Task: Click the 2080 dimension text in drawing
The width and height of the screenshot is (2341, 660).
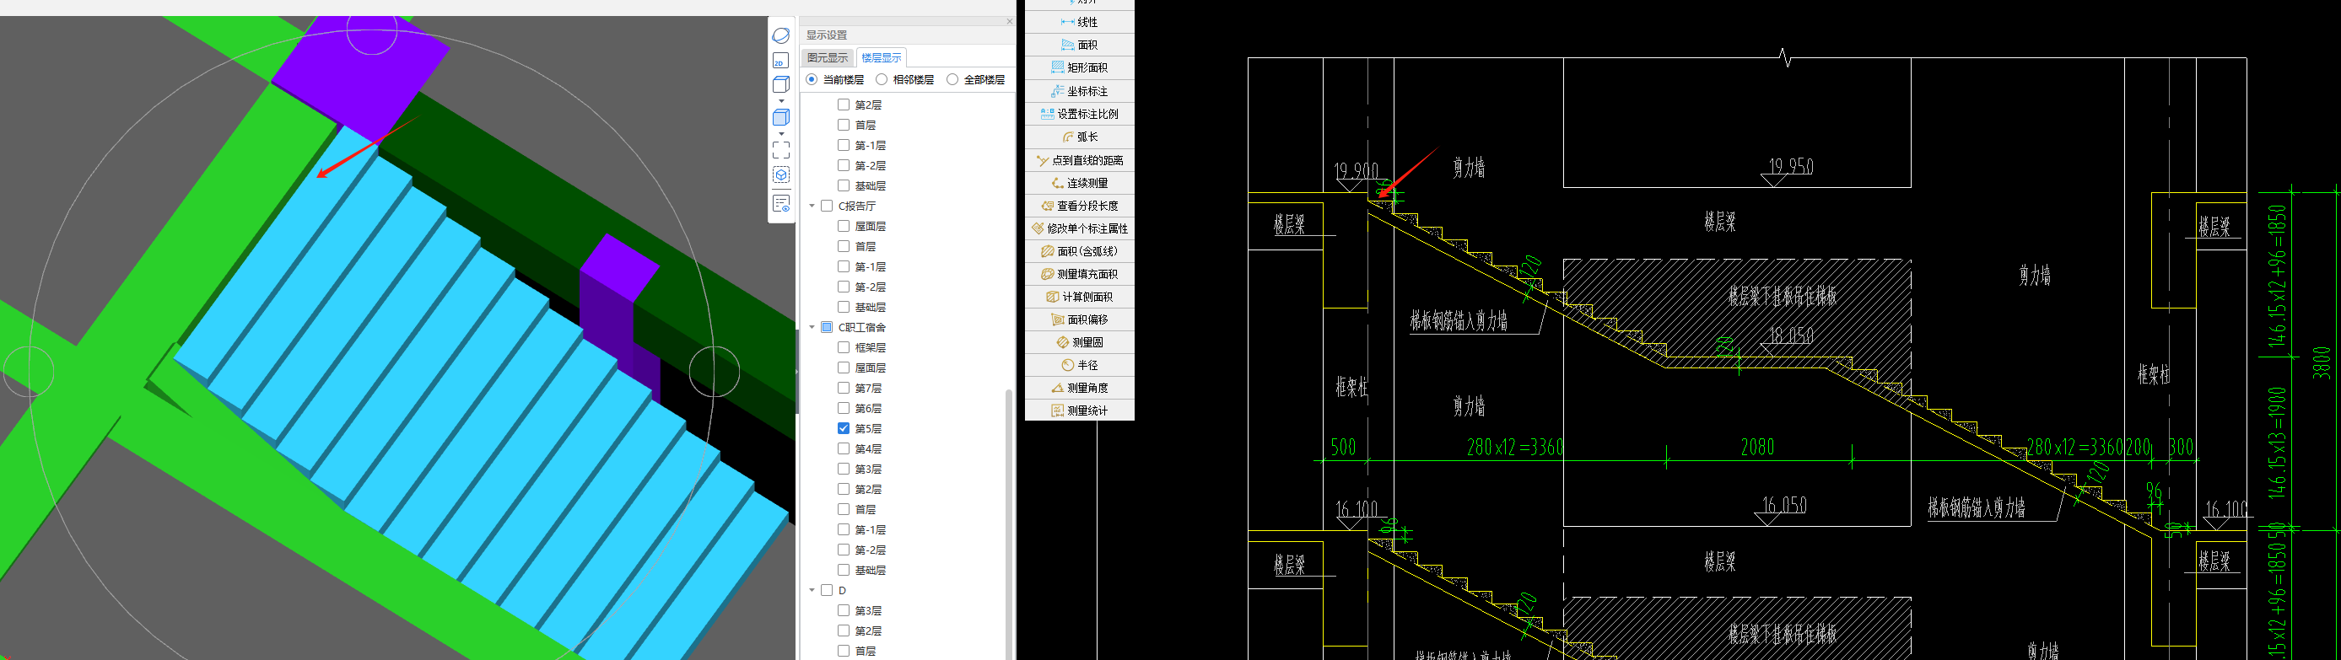Action: tap(1757, 447)
